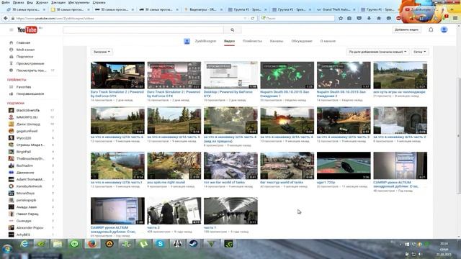Open uTorrent from the taskbar
Image resolution: width=461 pixels, height=259 pixels.
click(143, 244)
